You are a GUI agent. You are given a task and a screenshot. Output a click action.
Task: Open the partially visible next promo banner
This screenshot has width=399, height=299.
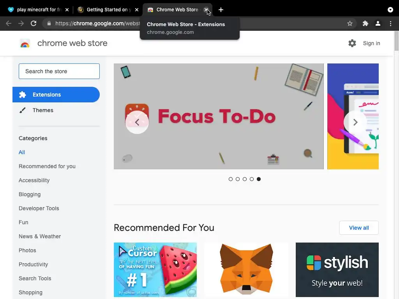tap(353, 116)
